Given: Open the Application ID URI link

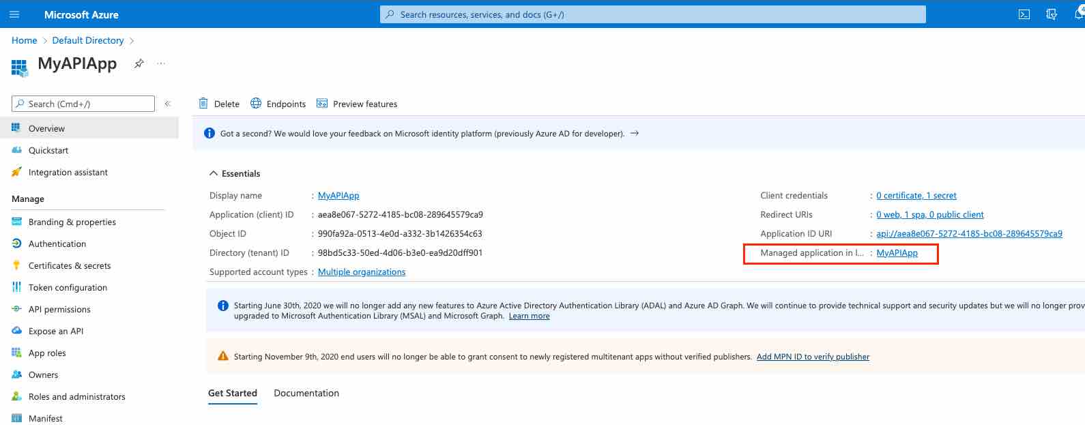Looking at the screenshot, I should [x=970, y=233].
